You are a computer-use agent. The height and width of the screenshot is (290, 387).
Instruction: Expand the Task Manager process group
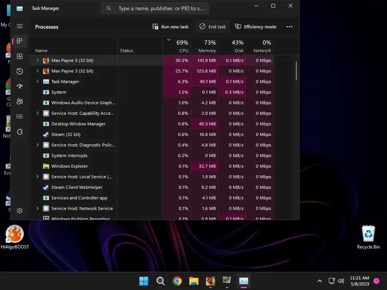point(37,82)
